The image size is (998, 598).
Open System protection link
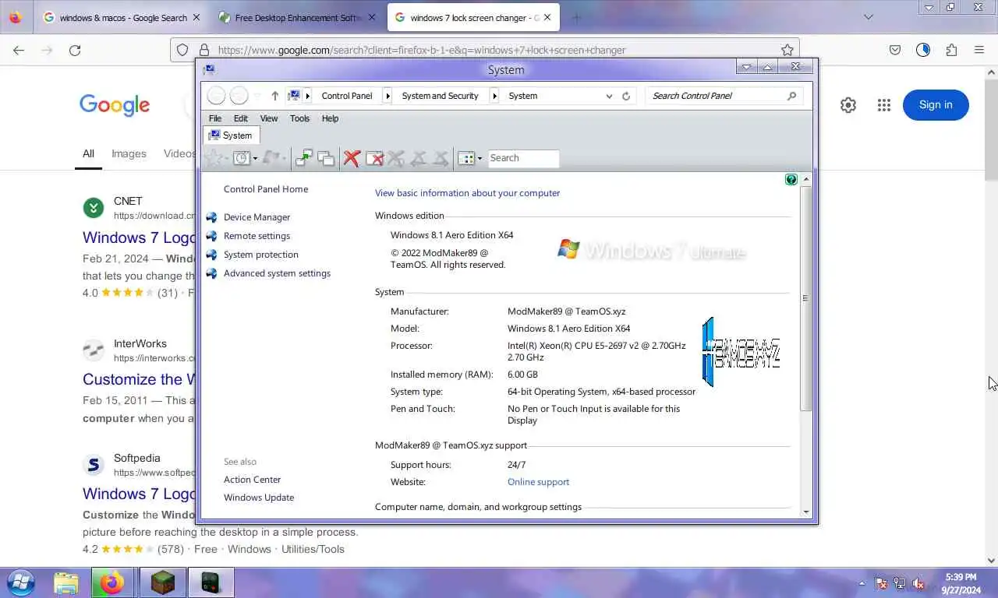(260, 255)
